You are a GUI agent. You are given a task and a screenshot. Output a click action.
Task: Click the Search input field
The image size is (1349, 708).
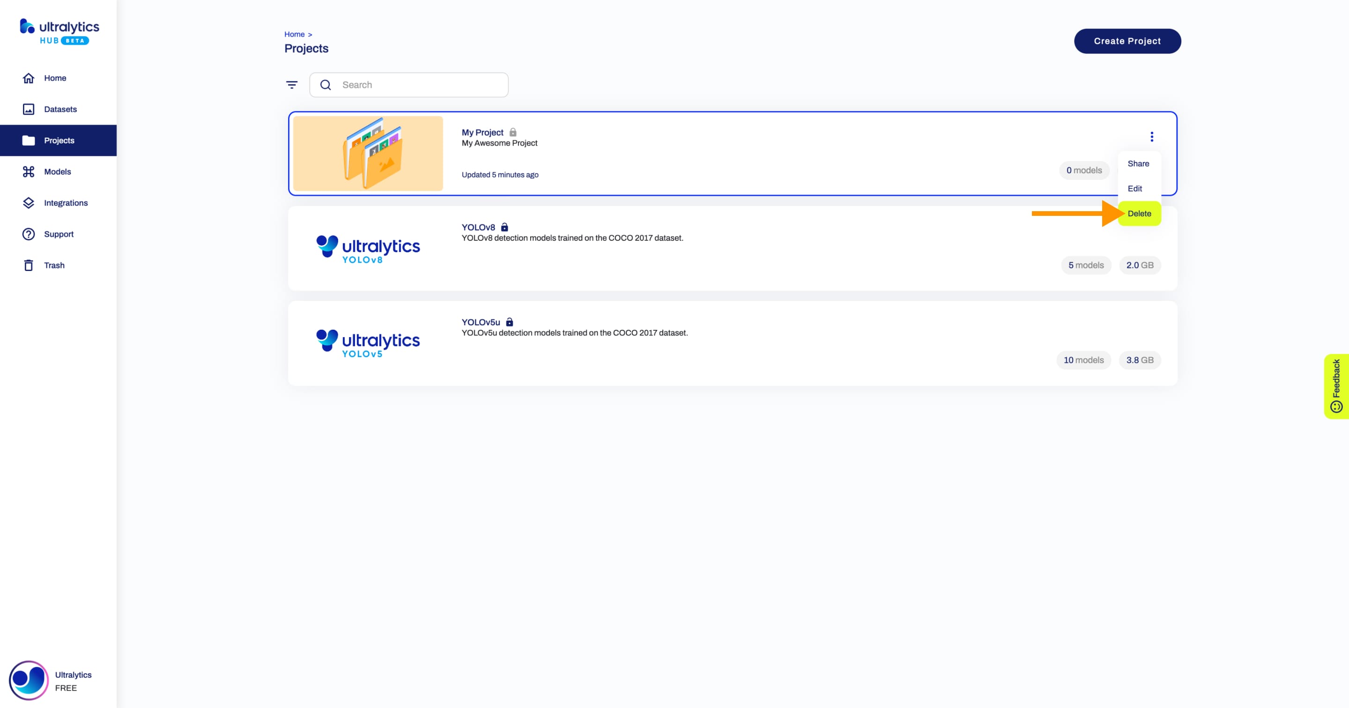point(419,84)
